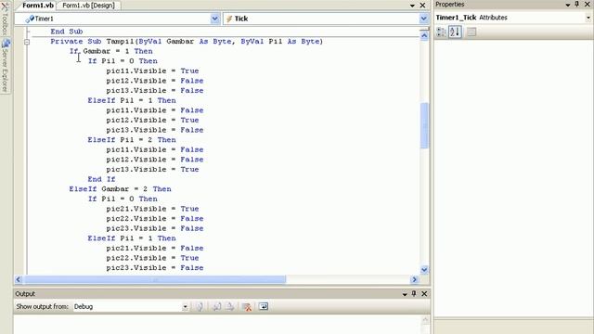Click the Output pane scroll up arrow

coord(425,320)
